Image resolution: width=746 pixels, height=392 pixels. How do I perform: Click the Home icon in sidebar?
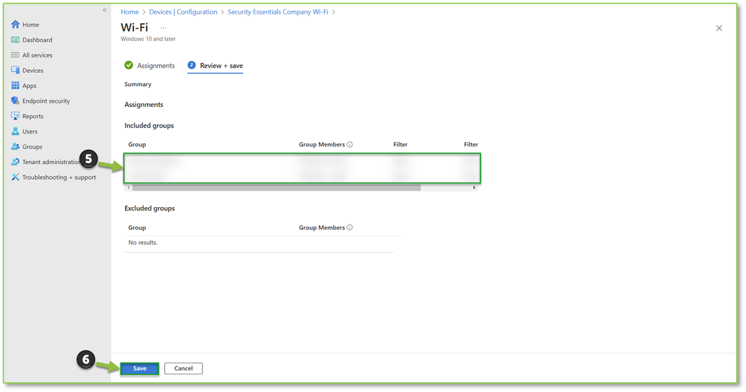pos(16,25)
